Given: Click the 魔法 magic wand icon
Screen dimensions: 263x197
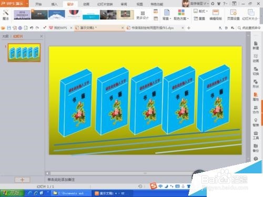Looking at the screenshot, I should [x=6, y=15].
